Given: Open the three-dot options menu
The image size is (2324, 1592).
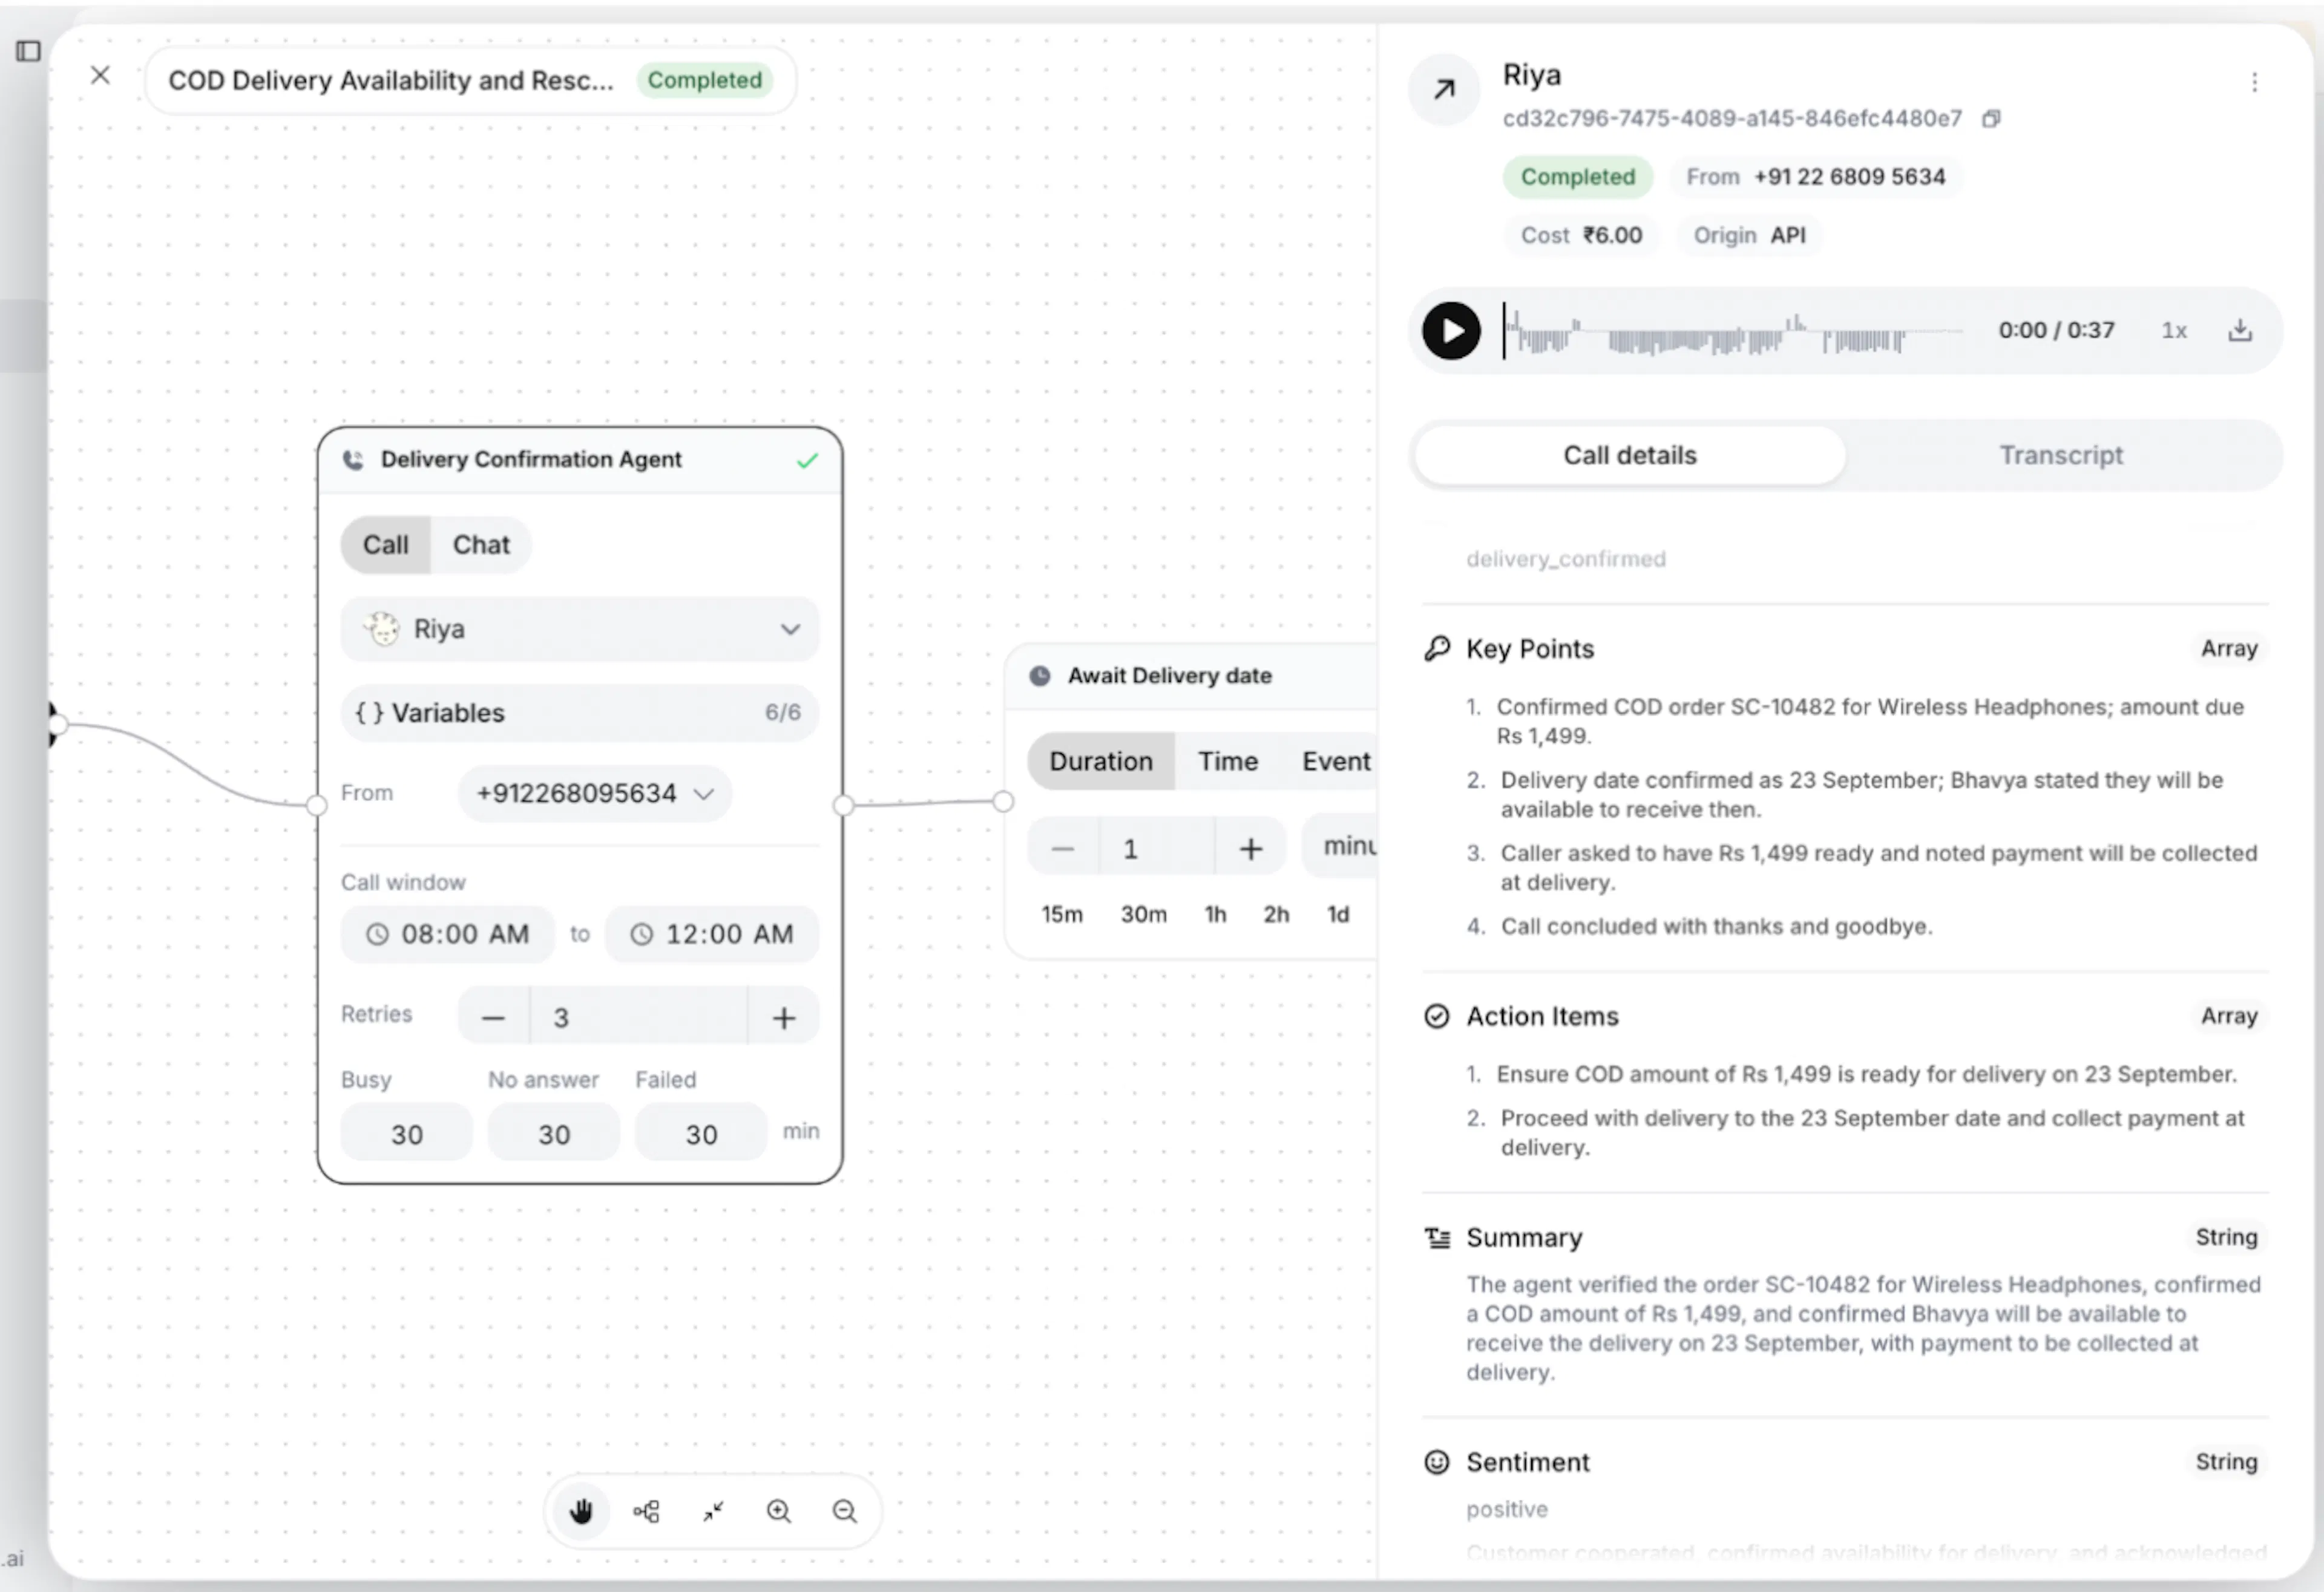Looking at the screenshot, I should 2254,82.
